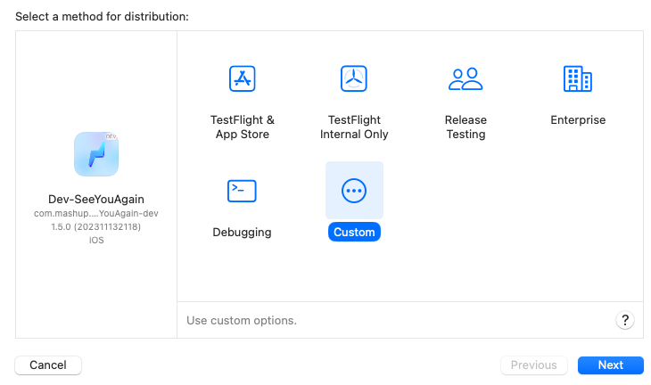Click 'Select a method for distribution:' heading
651x385 pixels.
[x=102, y=17]
